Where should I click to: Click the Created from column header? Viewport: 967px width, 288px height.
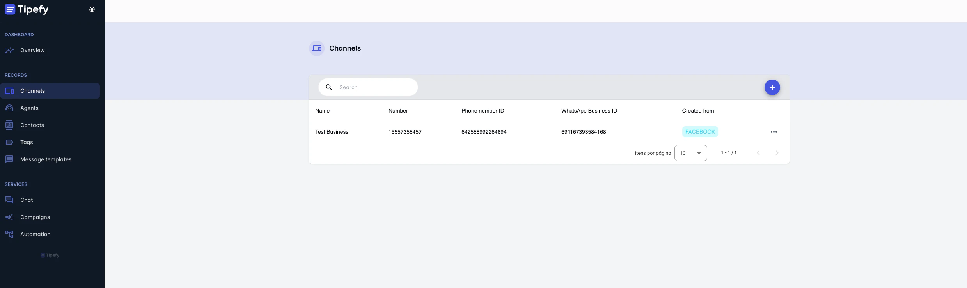tap(698, 111)
